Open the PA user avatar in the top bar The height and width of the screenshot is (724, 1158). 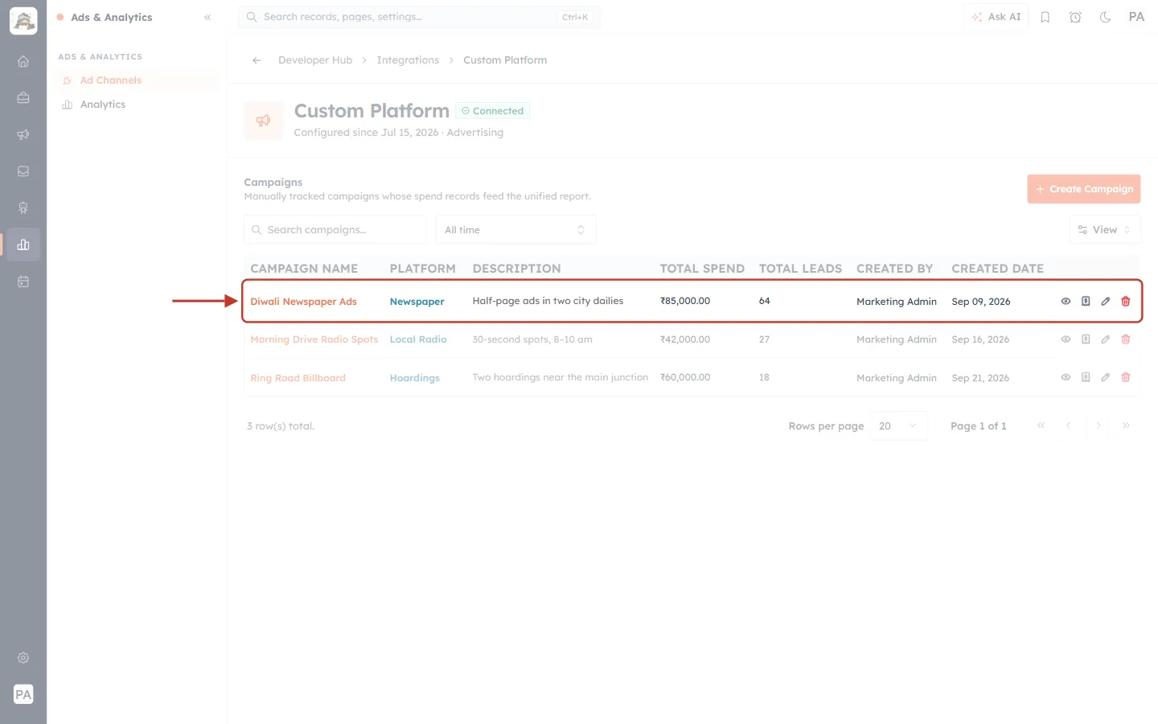(1136, 17)
